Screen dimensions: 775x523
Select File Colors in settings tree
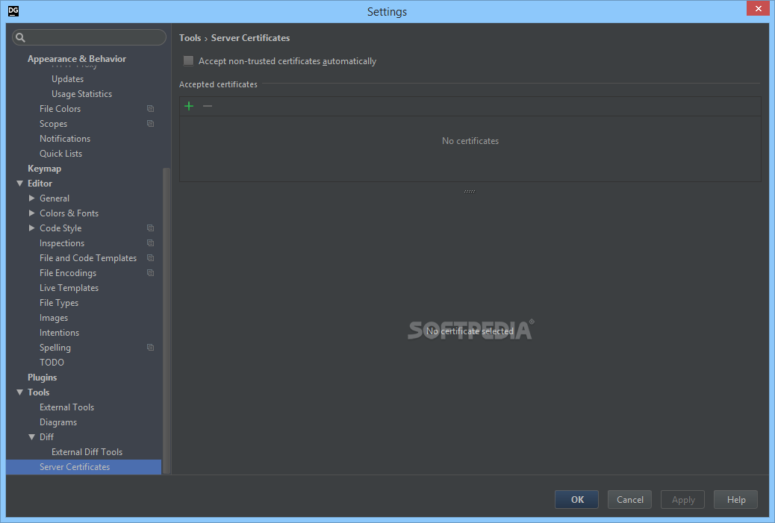[60, 109]
